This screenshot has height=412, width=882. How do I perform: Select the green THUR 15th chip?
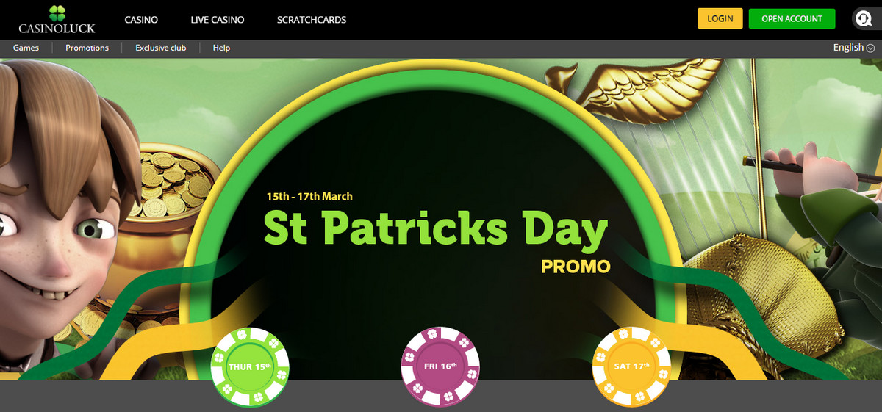(x=250, y=366)
